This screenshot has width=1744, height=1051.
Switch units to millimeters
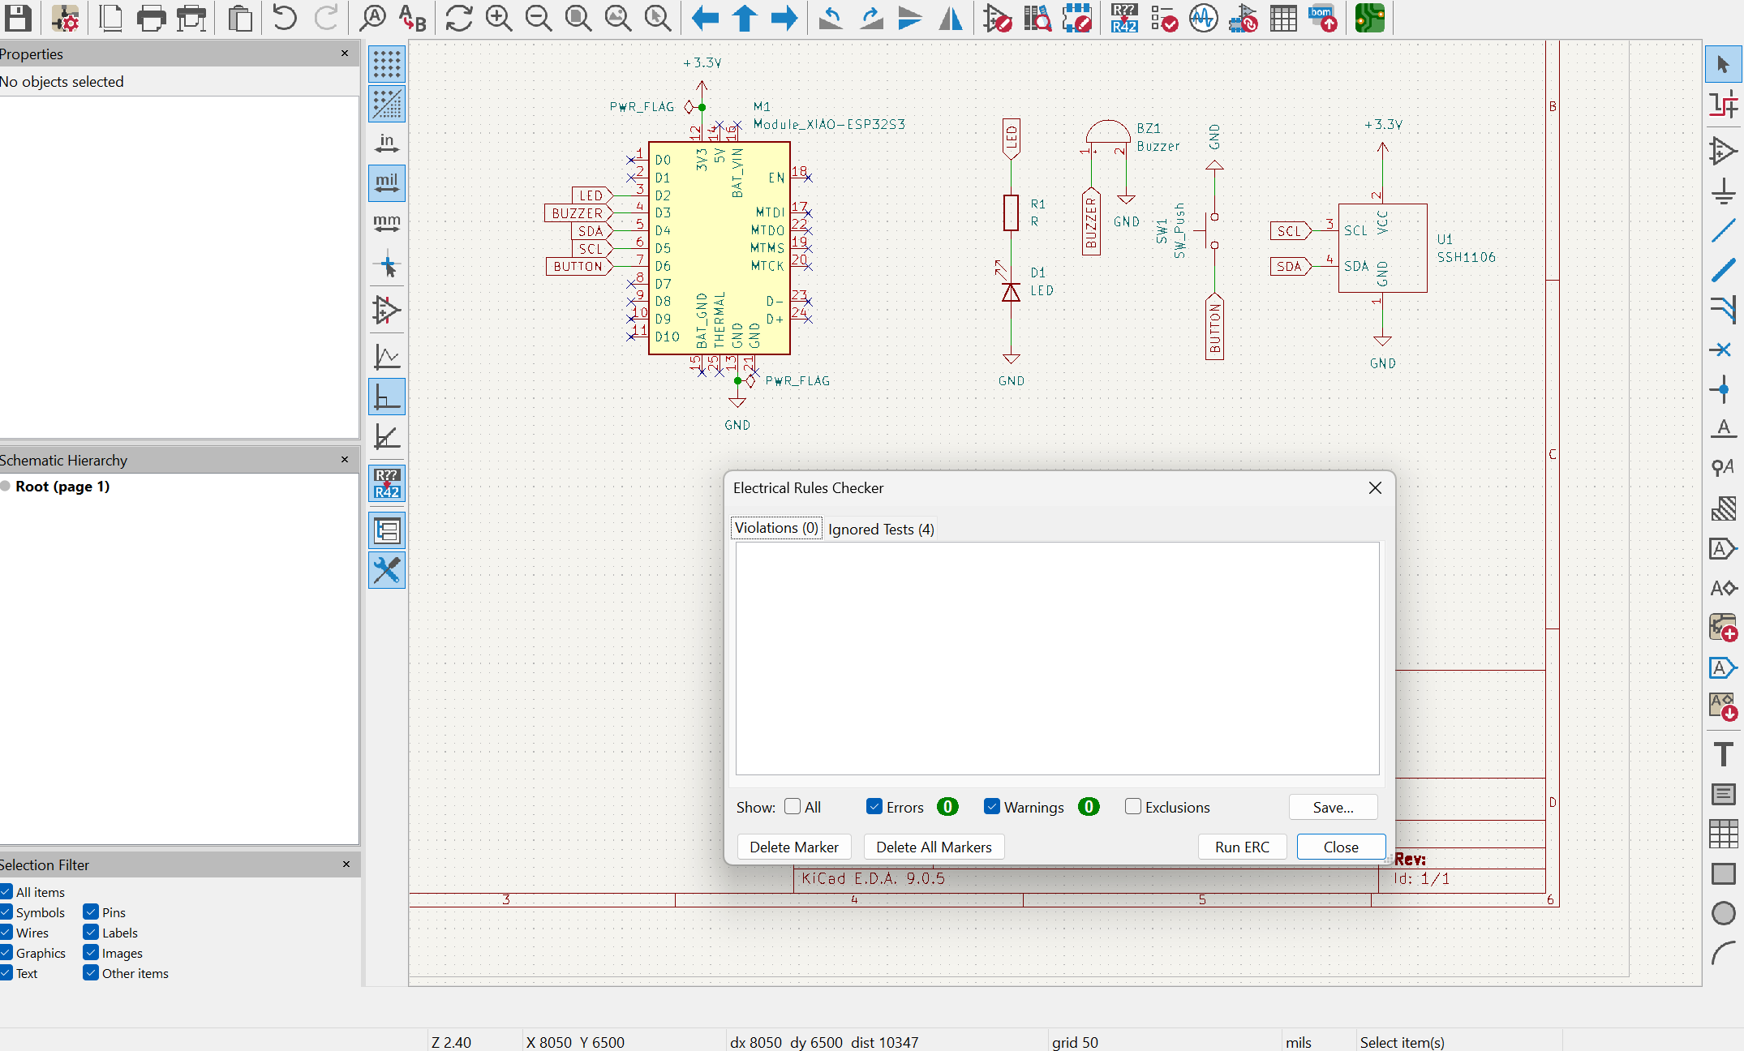point(387,223)
